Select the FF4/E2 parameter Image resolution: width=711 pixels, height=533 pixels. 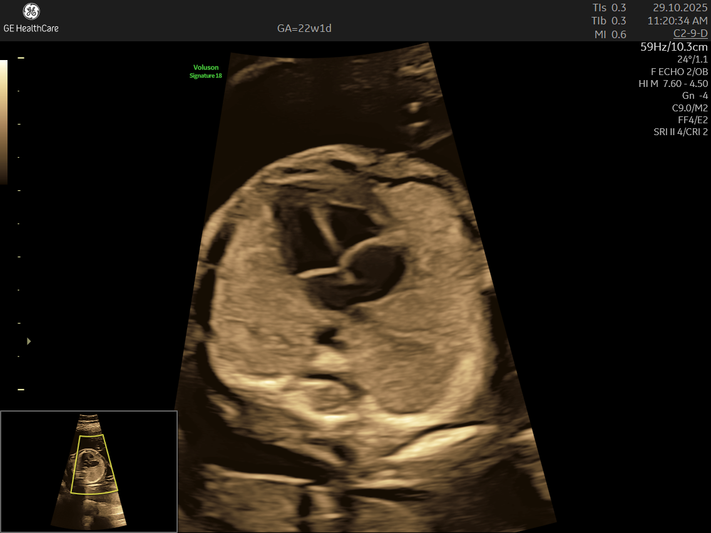coord(693,119)
